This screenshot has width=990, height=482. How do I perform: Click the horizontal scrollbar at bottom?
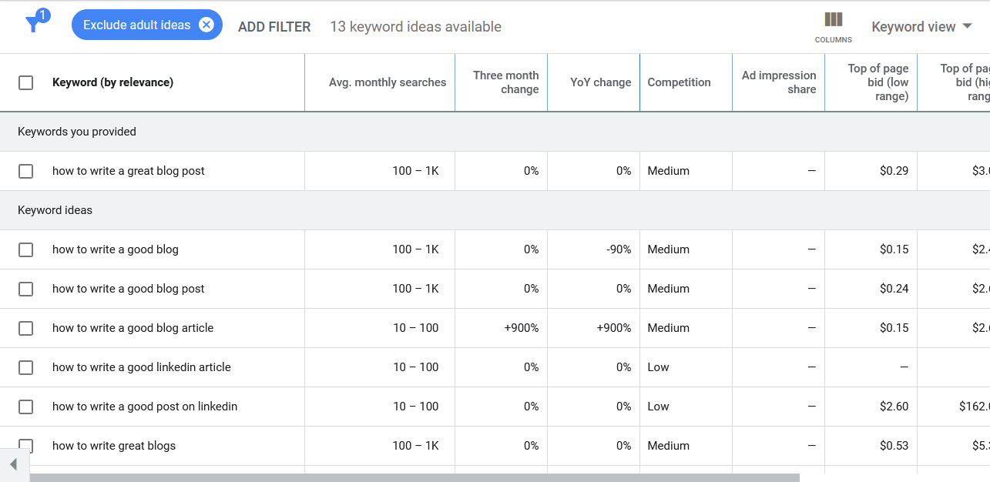click(x=414, y=477)
